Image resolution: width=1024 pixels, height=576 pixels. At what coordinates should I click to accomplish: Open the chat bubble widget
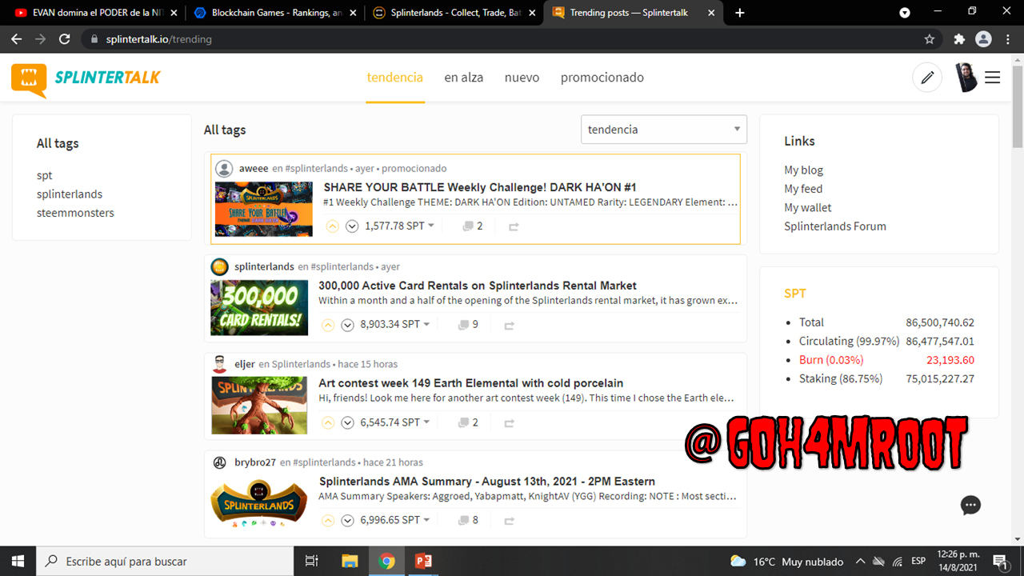click(x=970, y=506)
